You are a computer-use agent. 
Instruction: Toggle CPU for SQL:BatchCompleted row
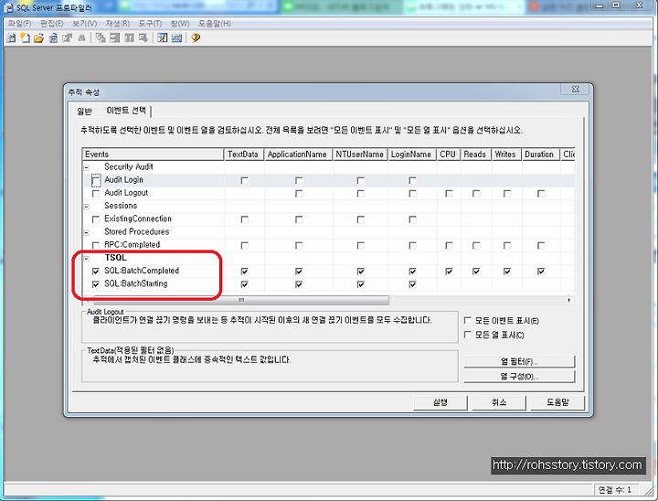[x=449, y=272]
